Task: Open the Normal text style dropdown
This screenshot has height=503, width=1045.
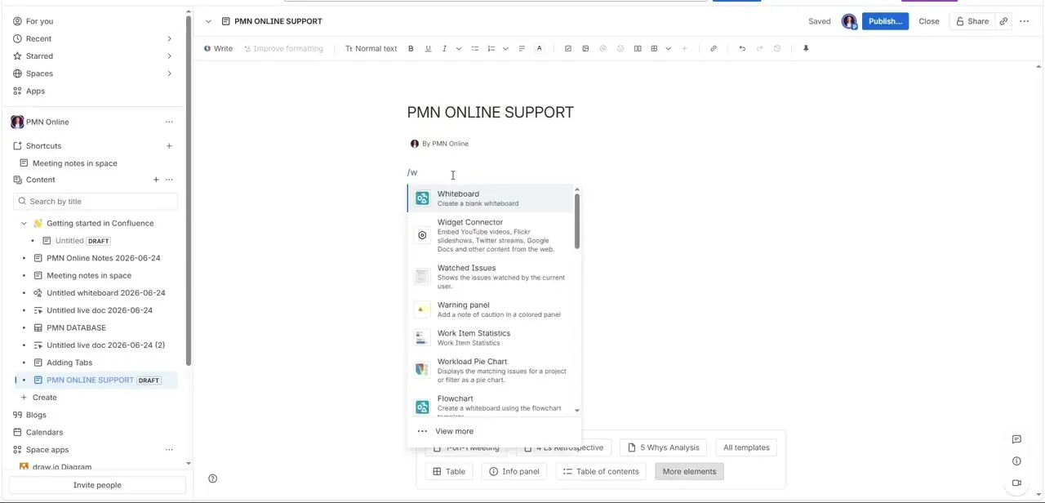Action: (x=371, y=48)
